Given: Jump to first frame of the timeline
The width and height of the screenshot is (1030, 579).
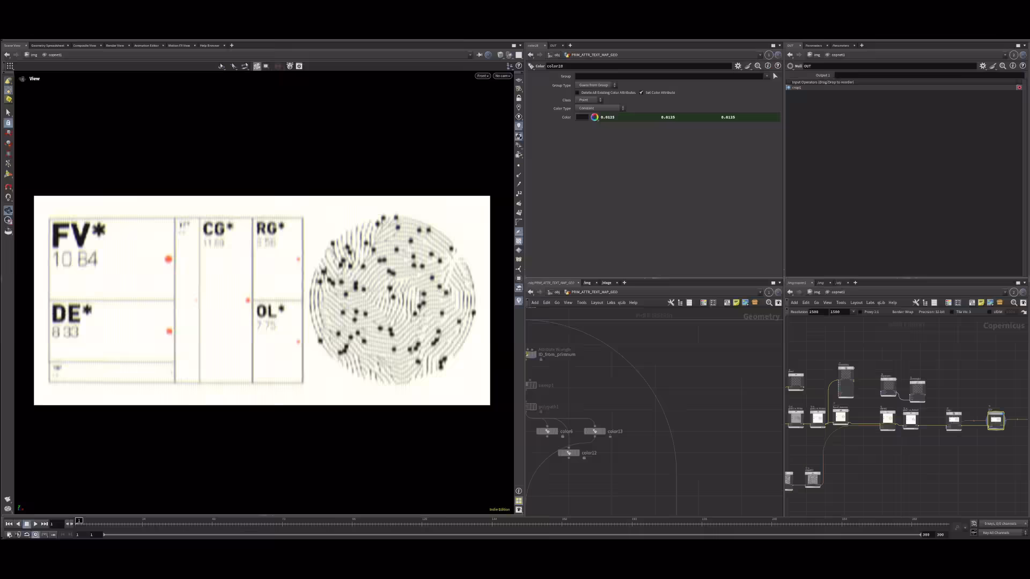Looking at the screenshot, I should click(9, 524).
